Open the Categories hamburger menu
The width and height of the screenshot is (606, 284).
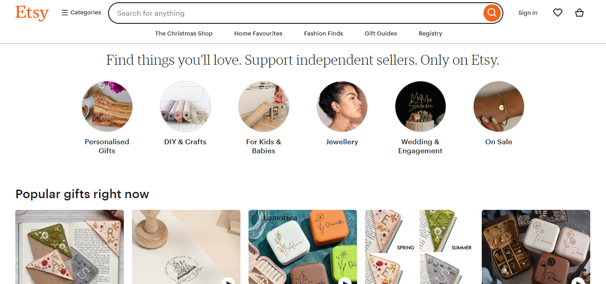point(81,13)
